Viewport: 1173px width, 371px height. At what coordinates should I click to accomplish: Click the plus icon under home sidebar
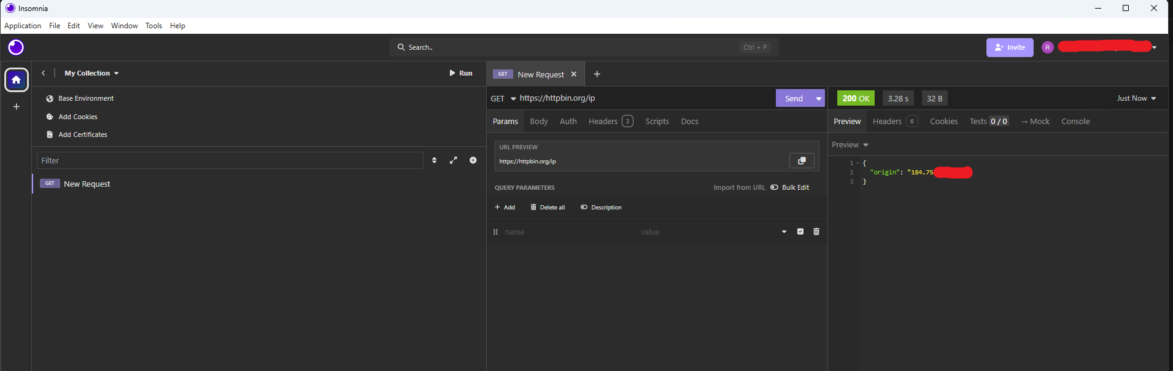tap(17, 106)
